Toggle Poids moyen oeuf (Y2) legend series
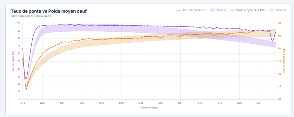 248,10
